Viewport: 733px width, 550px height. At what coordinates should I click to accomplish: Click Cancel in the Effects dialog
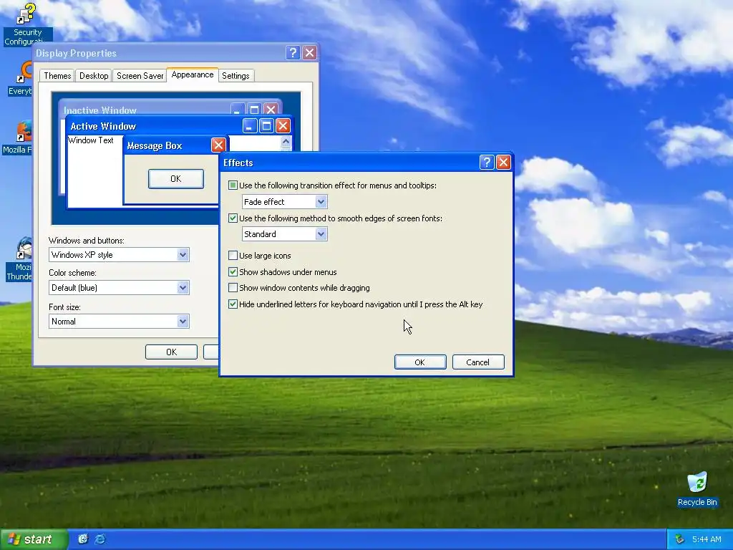click(477, 362)
